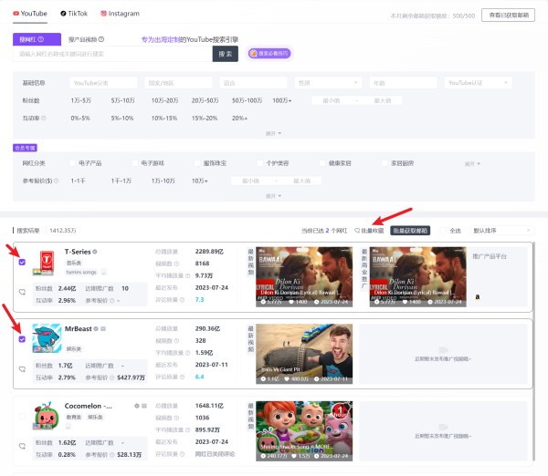Filter engagement rate by 5%-10%
The image size is (548, 476).
click(122, 119)
